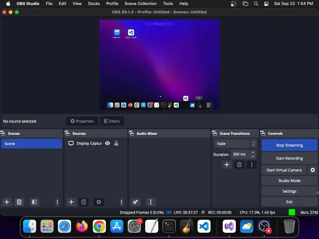Open the Tools menu
Screen dimensions: 319x239
168,4
